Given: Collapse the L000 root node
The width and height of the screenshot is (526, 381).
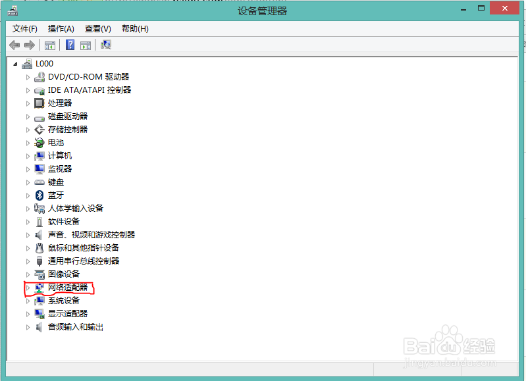Looking at the screenshot, I should point(15,64).
